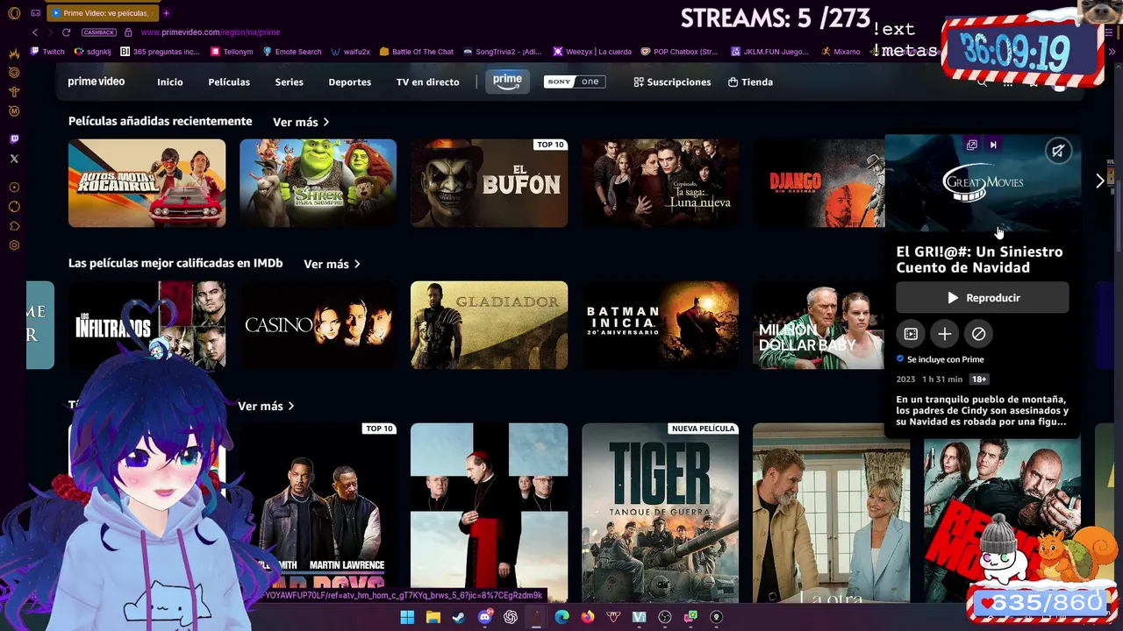Open the Emote Search bookmark
The image size is (1123, 631).
click(292, 52)
